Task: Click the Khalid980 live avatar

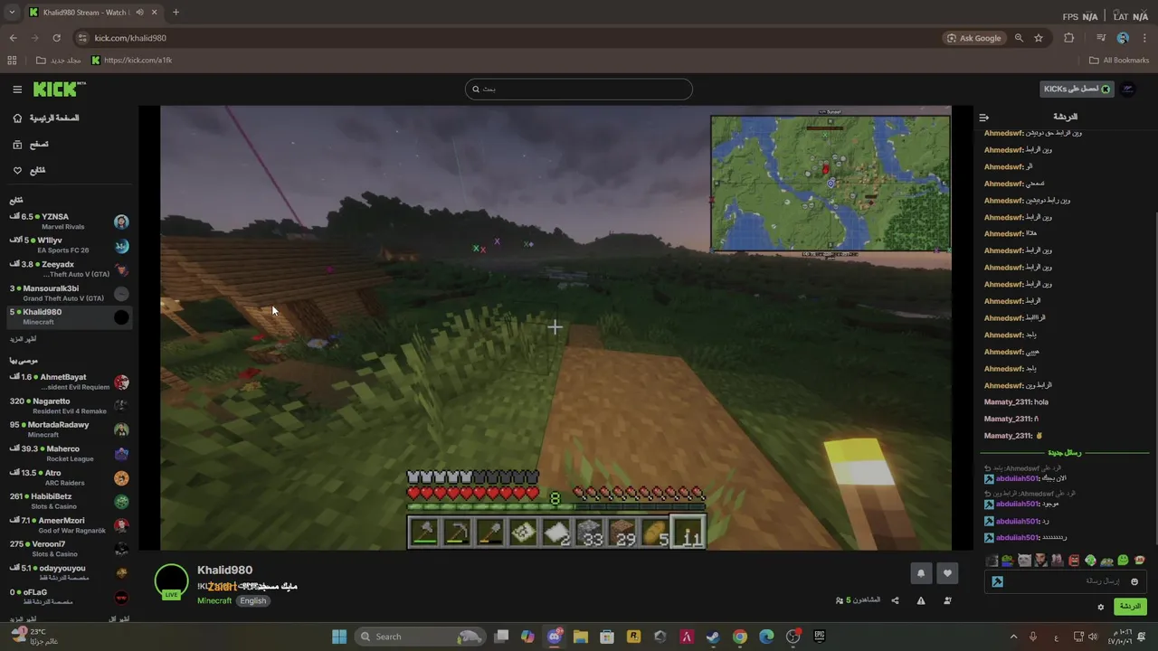Action: (x=171, y=581)
